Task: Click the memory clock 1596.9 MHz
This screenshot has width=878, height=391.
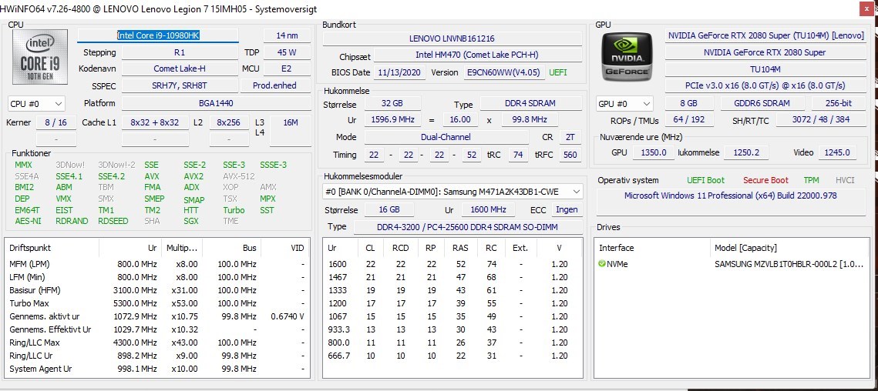Action: (392, 120)
